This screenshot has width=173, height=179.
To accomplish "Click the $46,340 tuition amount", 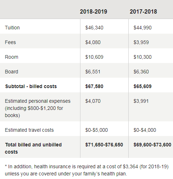I will click(x=94, y=28).
